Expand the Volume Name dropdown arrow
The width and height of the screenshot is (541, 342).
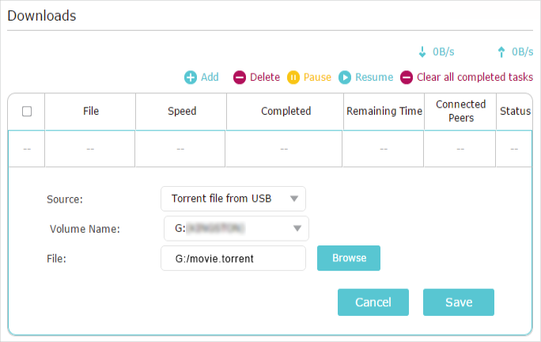tap(297, 228)
